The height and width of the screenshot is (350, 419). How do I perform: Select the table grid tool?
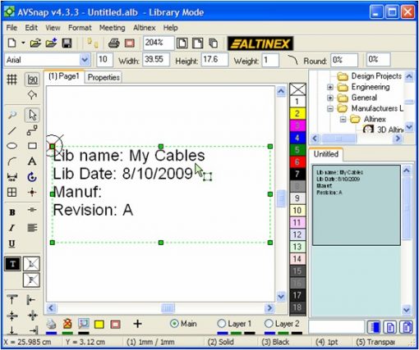12,193
